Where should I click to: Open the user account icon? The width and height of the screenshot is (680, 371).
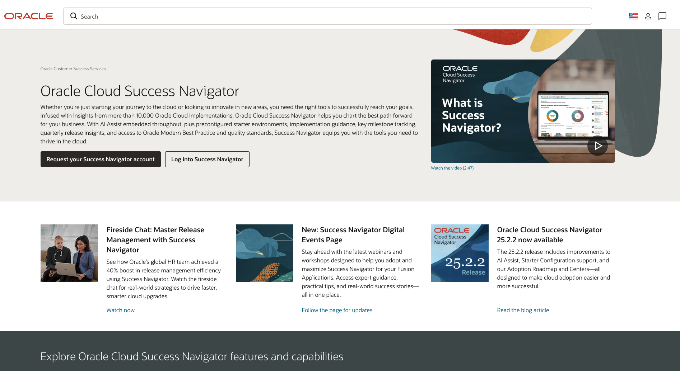[648, 16]
